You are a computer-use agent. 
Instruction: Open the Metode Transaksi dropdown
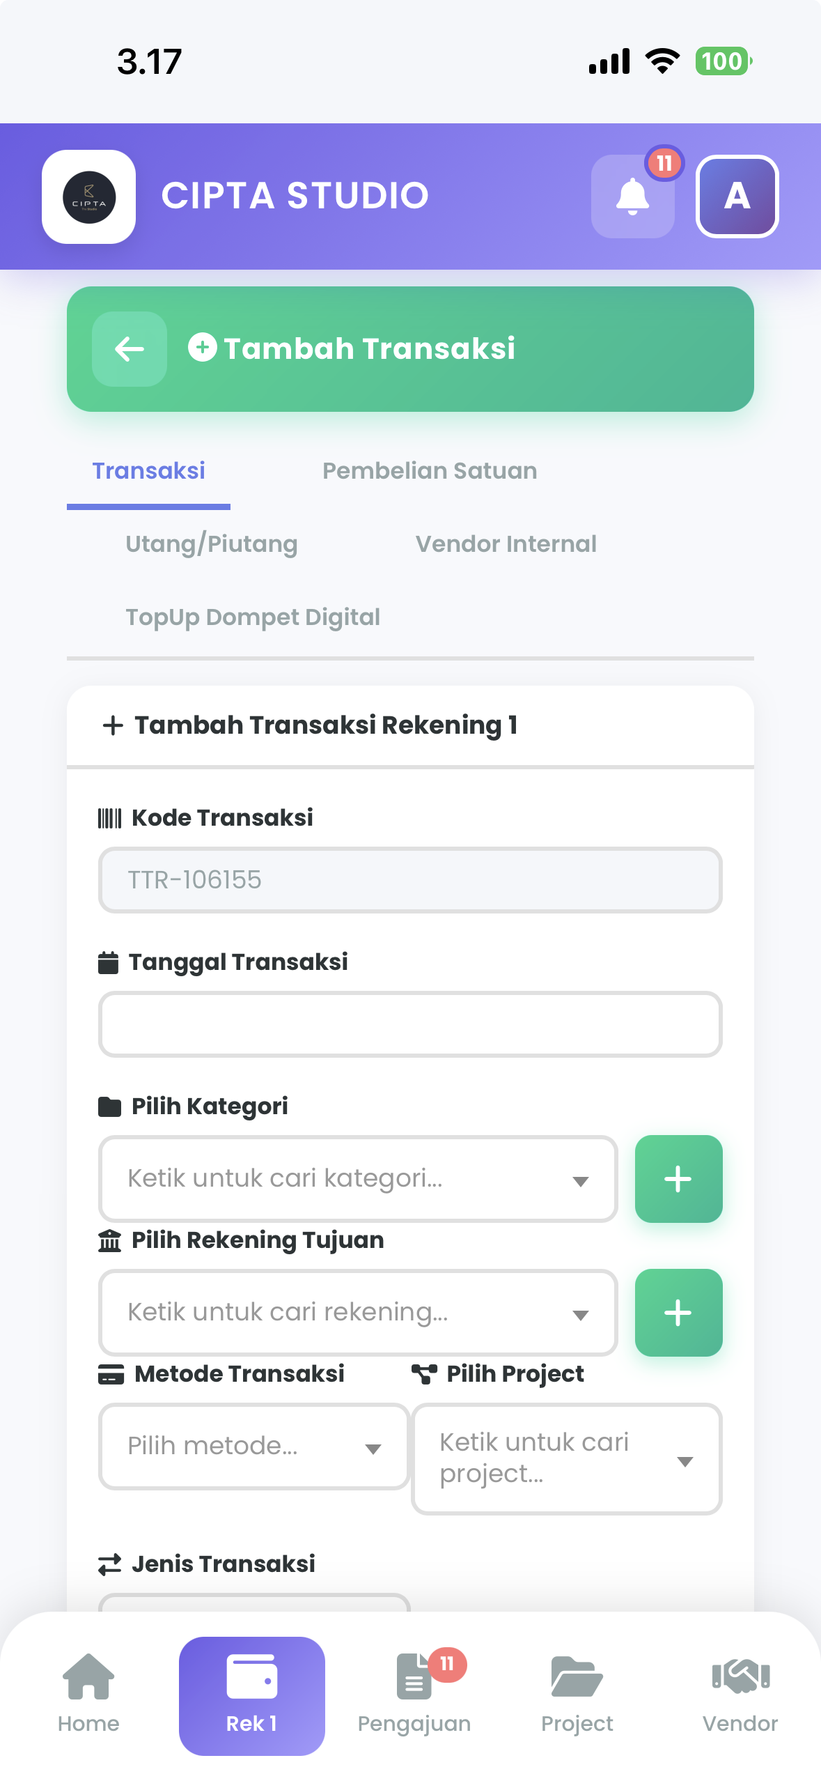pyautogui.click(x=254, y=1447)
